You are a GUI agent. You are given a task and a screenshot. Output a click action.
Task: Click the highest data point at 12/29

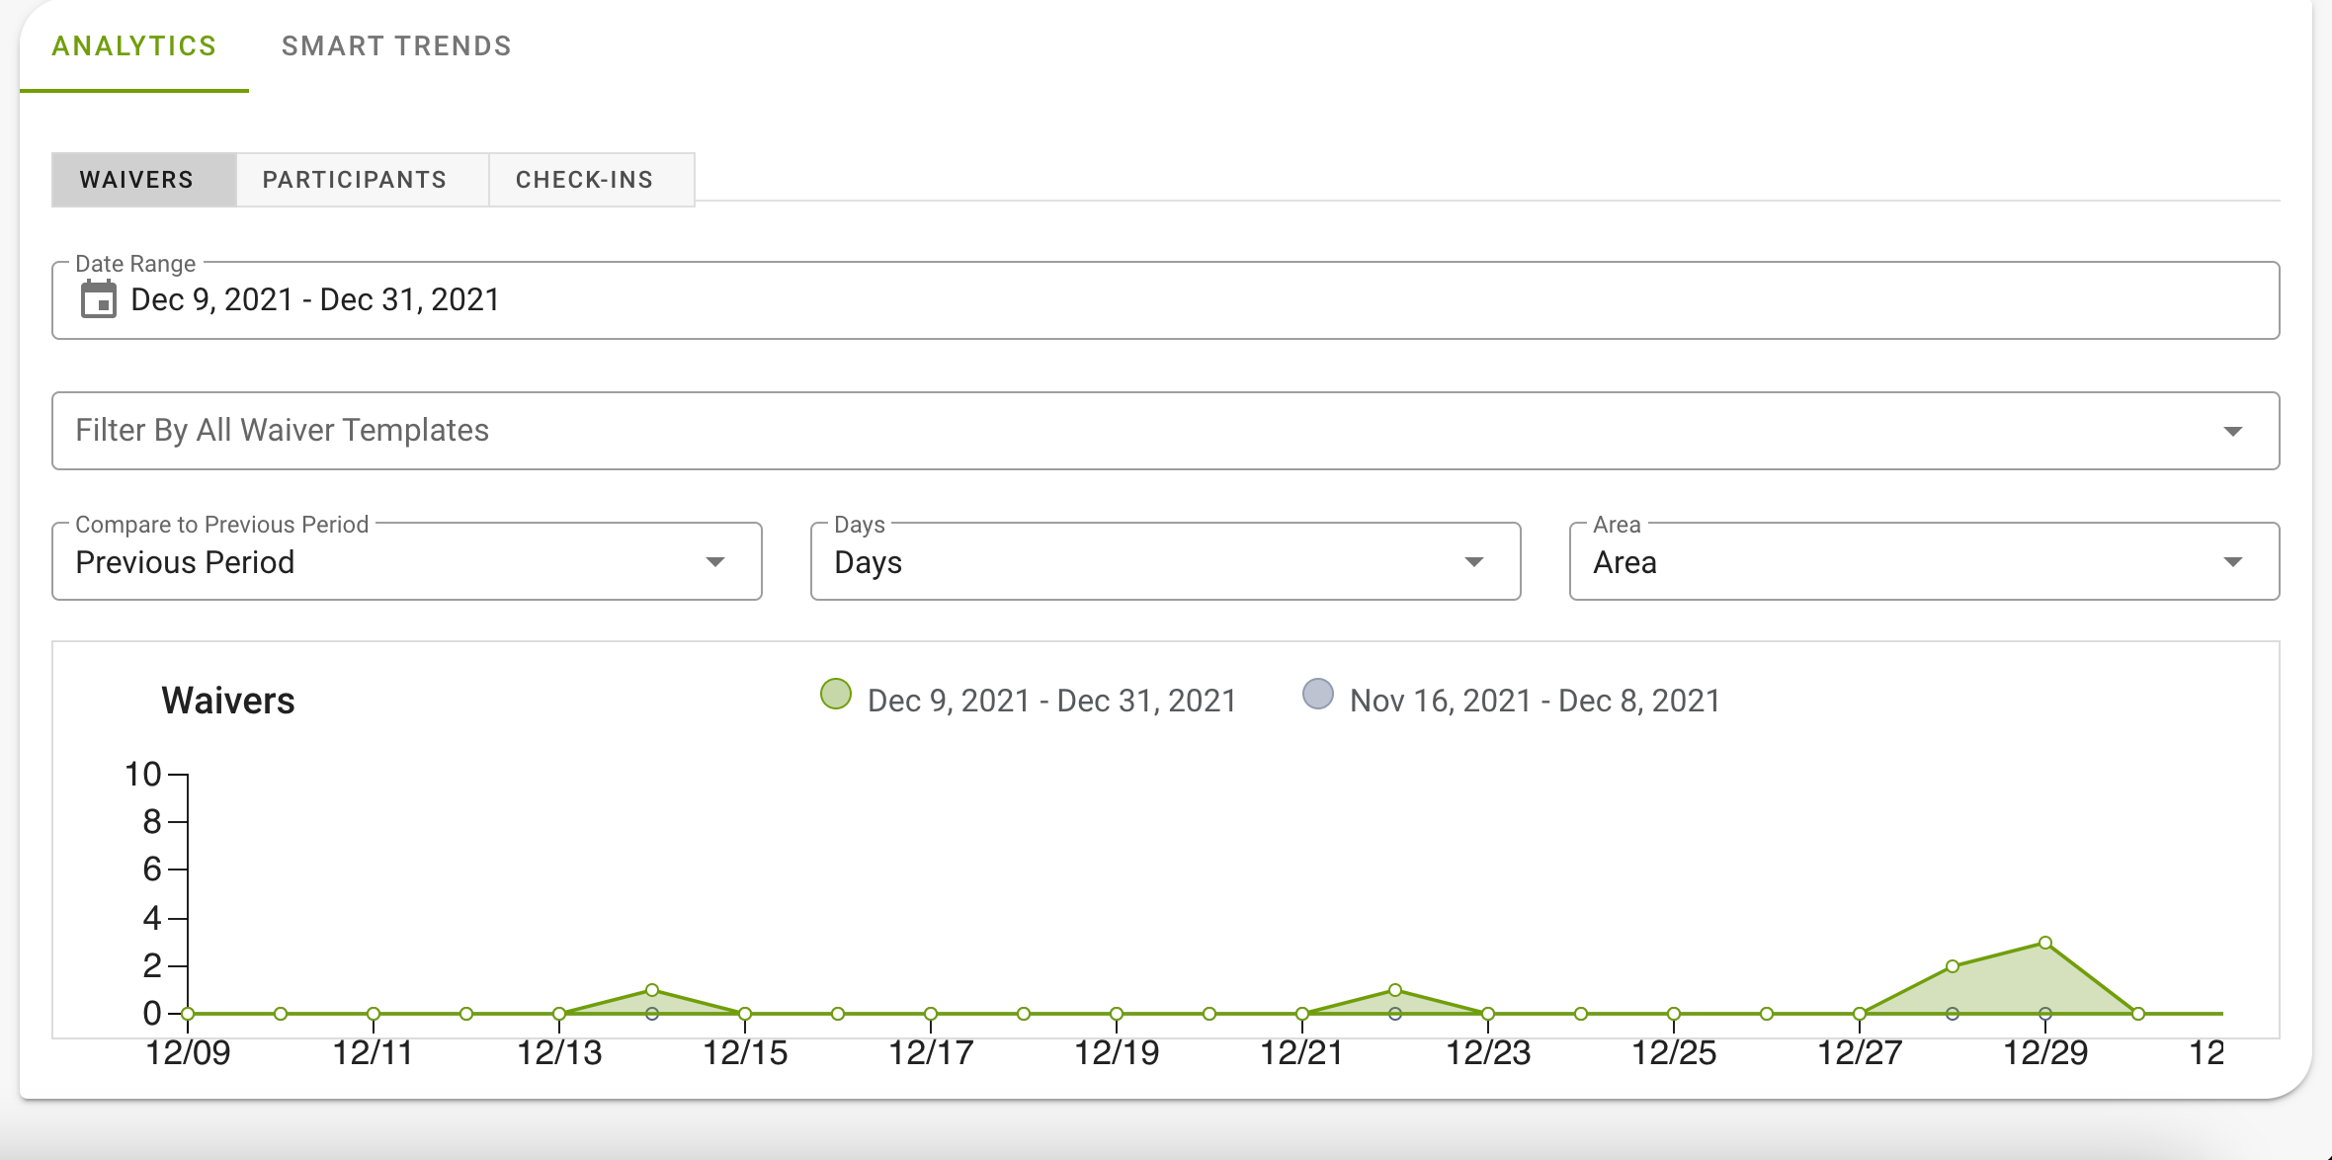(x=2045, y=943)
